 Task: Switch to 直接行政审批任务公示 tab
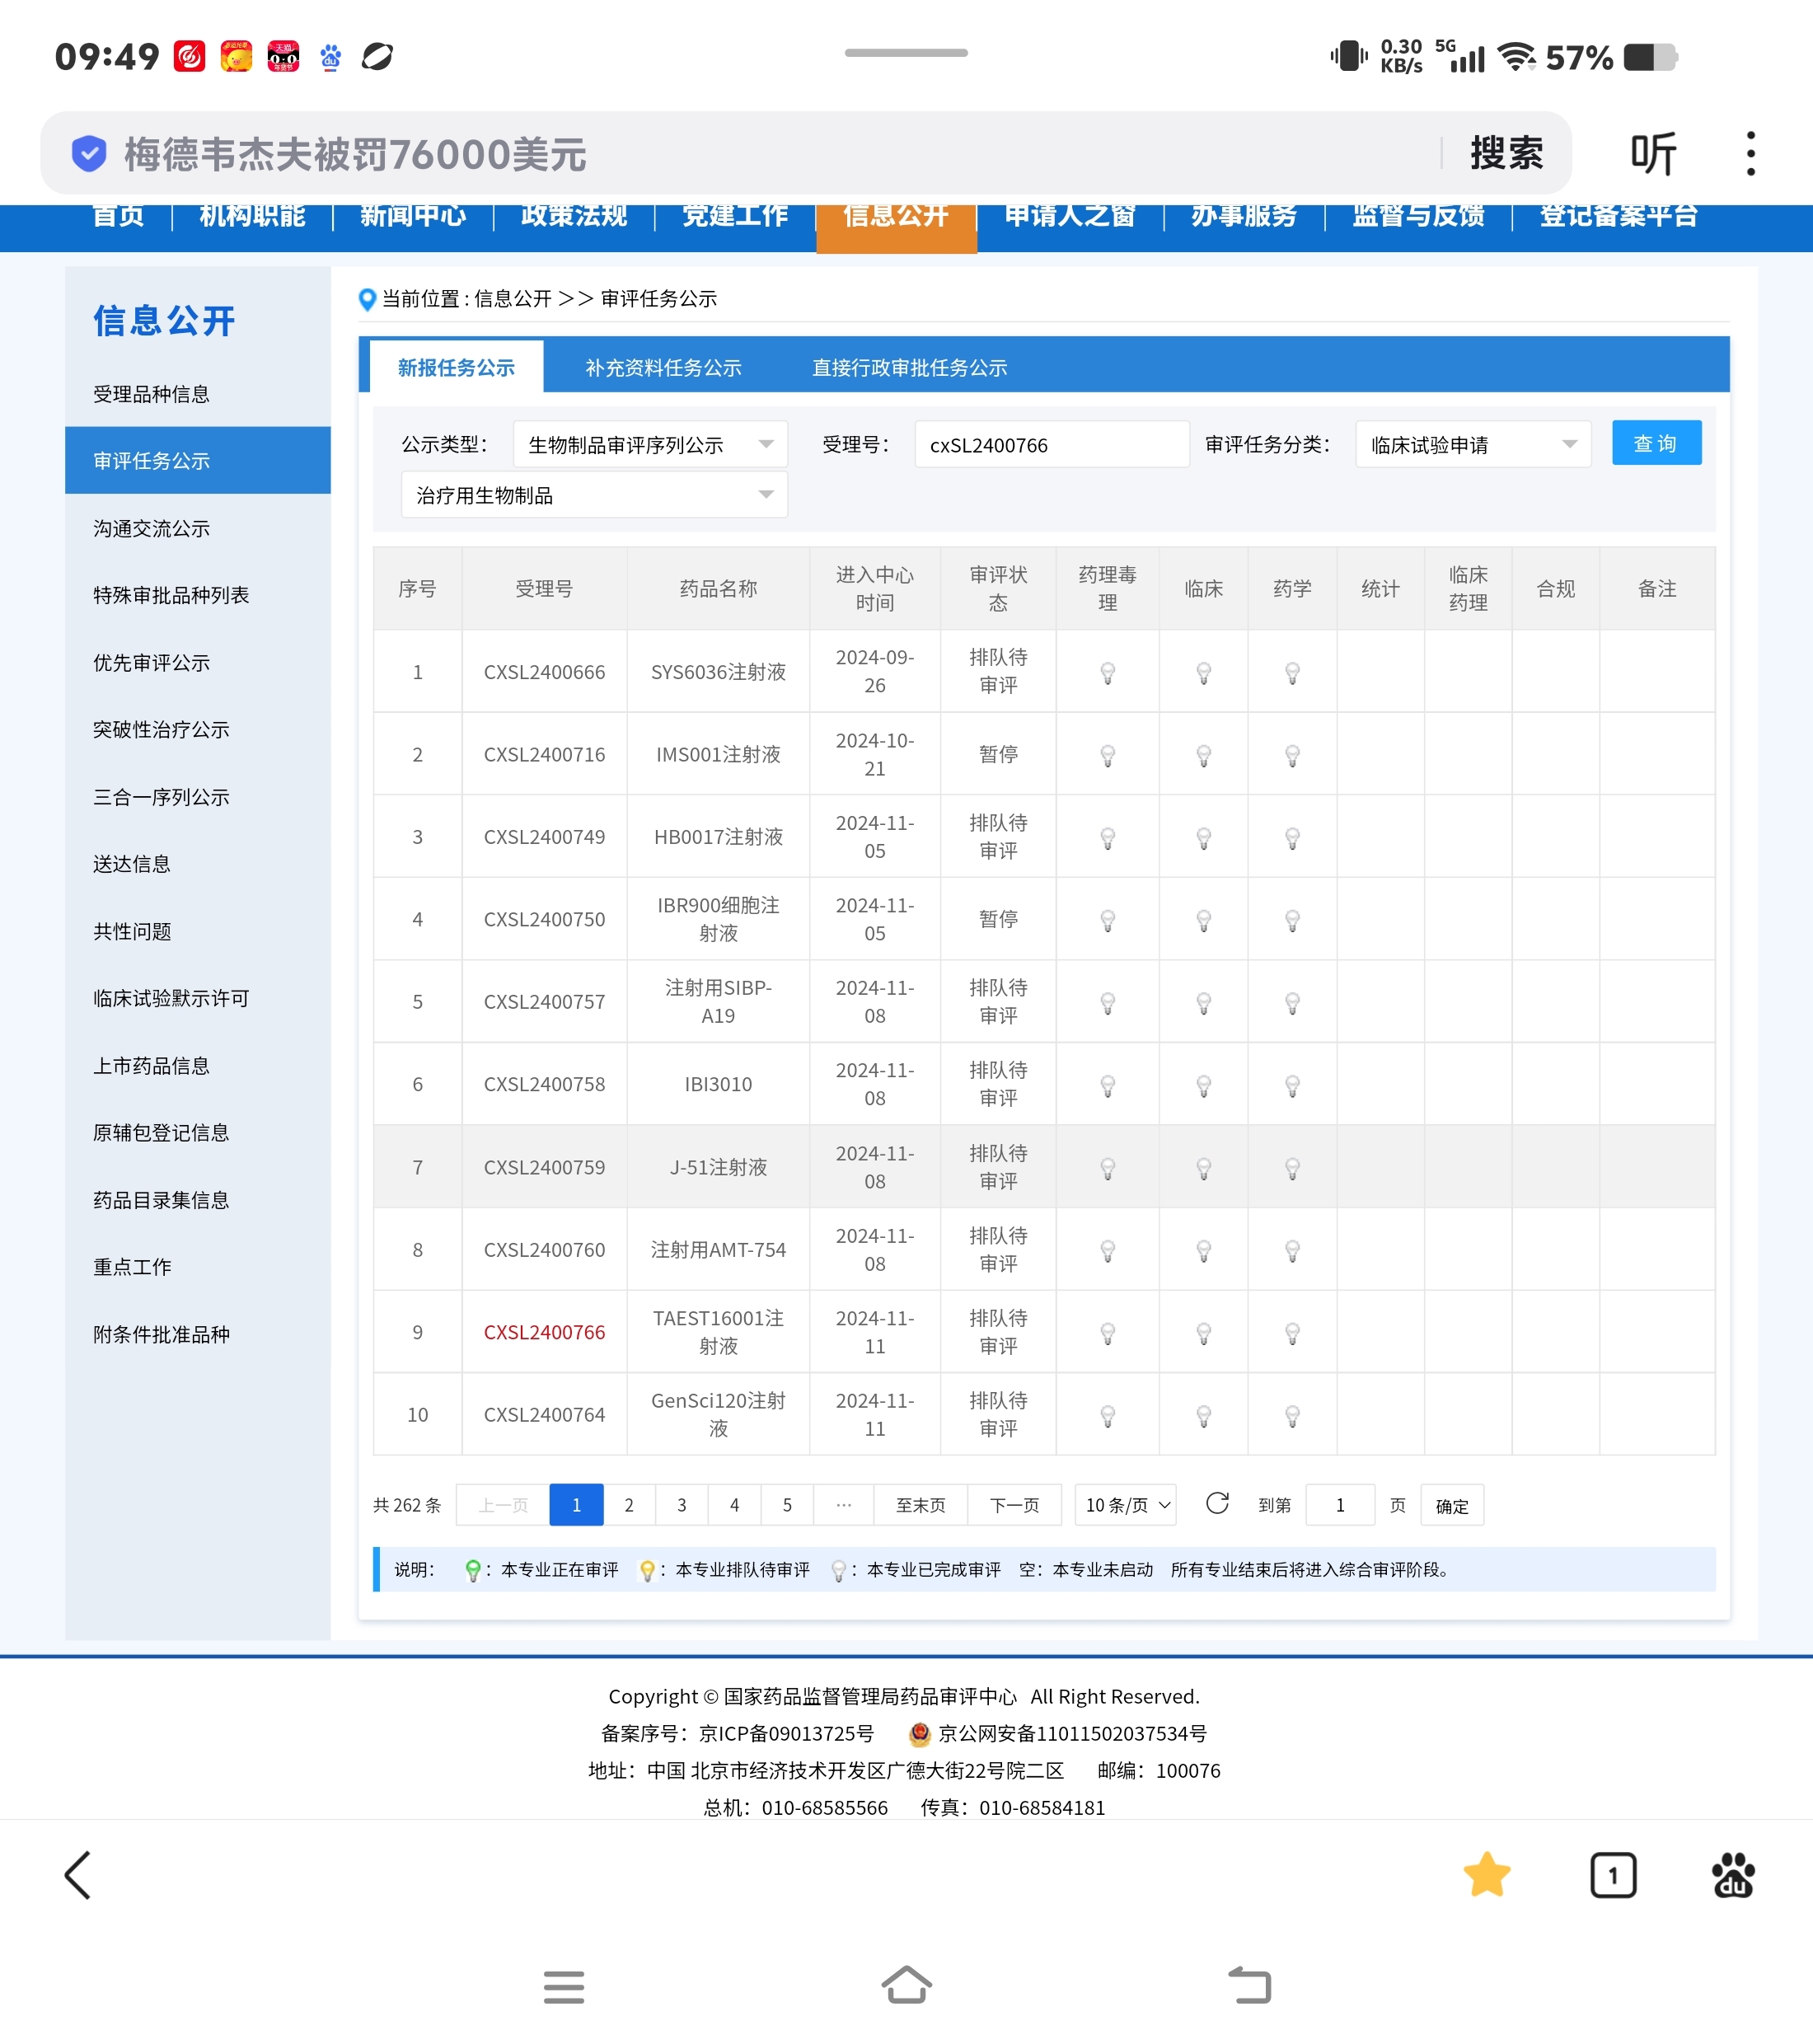[909, 368]
